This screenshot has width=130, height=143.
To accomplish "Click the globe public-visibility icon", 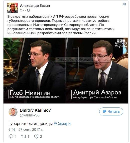I will pyautogui.click(x=28, y=10).
